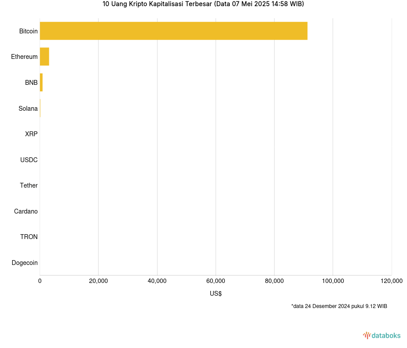Select the USDC label
This screenshot has width=407, height=348.
click(x=29, y=160)
